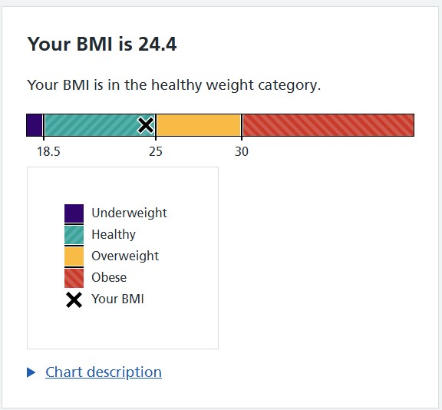The width and height of the screenshot is (442, 410).
Task: Click the 'Your BMI is 24.4' heading
Action: pyautogui.click(x=102, y=44)
